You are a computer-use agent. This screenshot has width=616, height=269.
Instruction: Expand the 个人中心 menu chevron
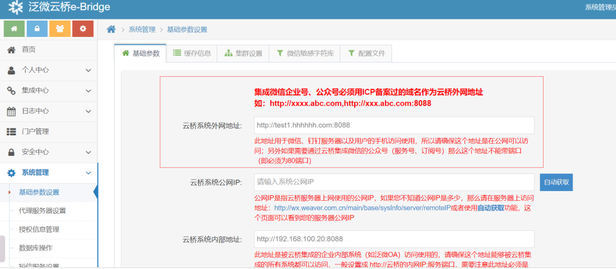pyautogui.click(x=88, y=71)
